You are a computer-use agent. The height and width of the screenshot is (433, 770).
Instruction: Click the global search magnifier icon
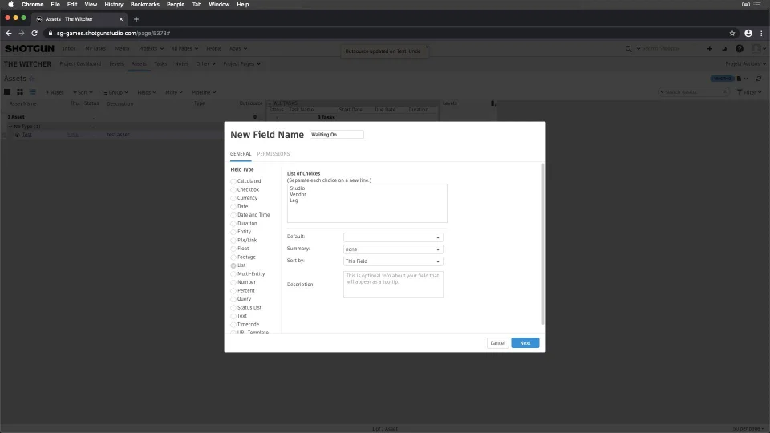(x=628, y=49)
